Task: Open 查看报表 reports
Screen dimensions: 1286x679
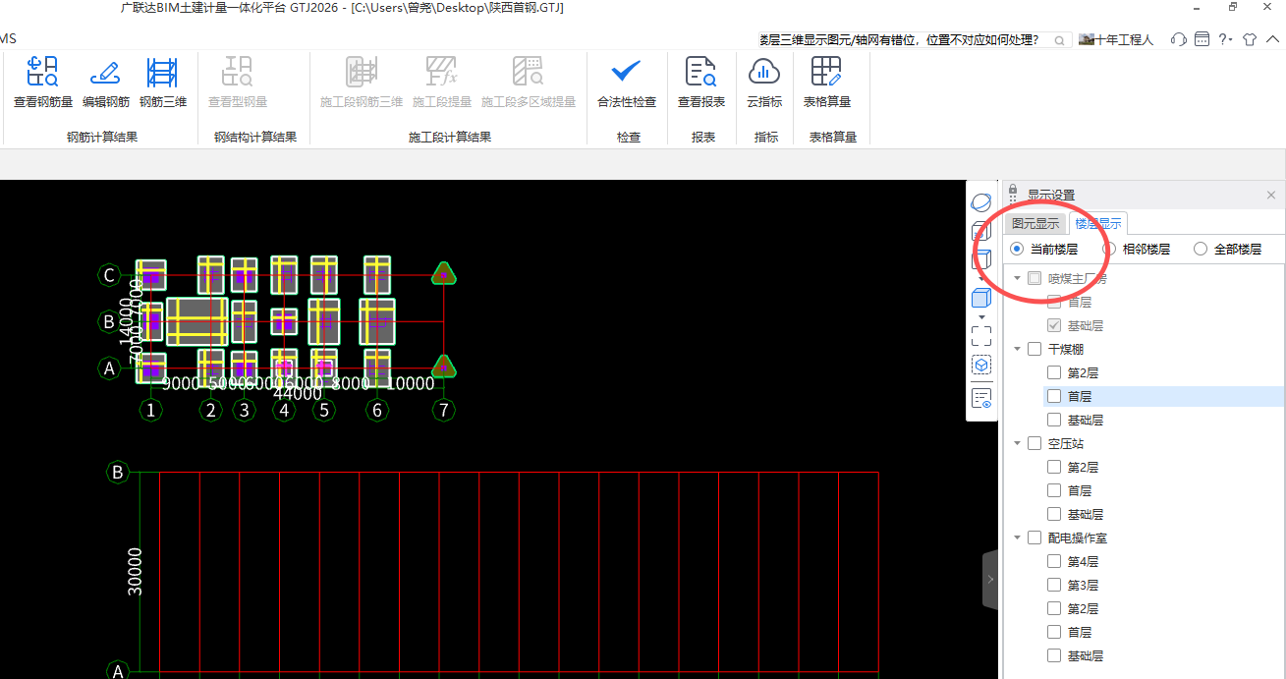Action: click(x=701, y=83)
